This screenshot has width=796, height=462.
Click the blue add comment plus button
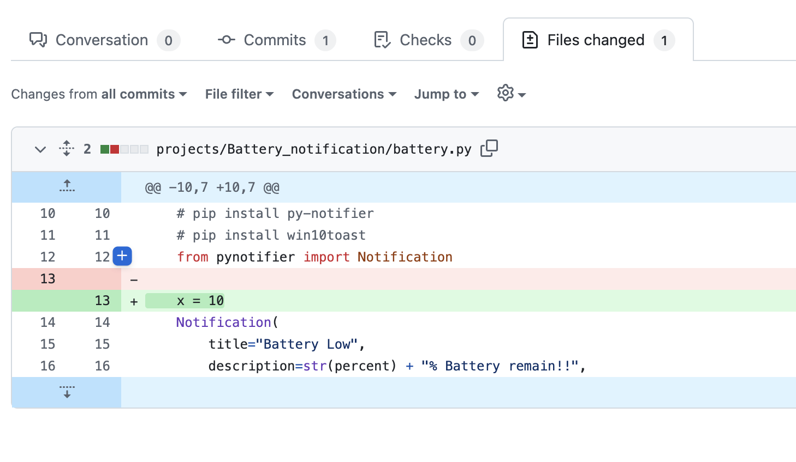[x=122, y=256]
